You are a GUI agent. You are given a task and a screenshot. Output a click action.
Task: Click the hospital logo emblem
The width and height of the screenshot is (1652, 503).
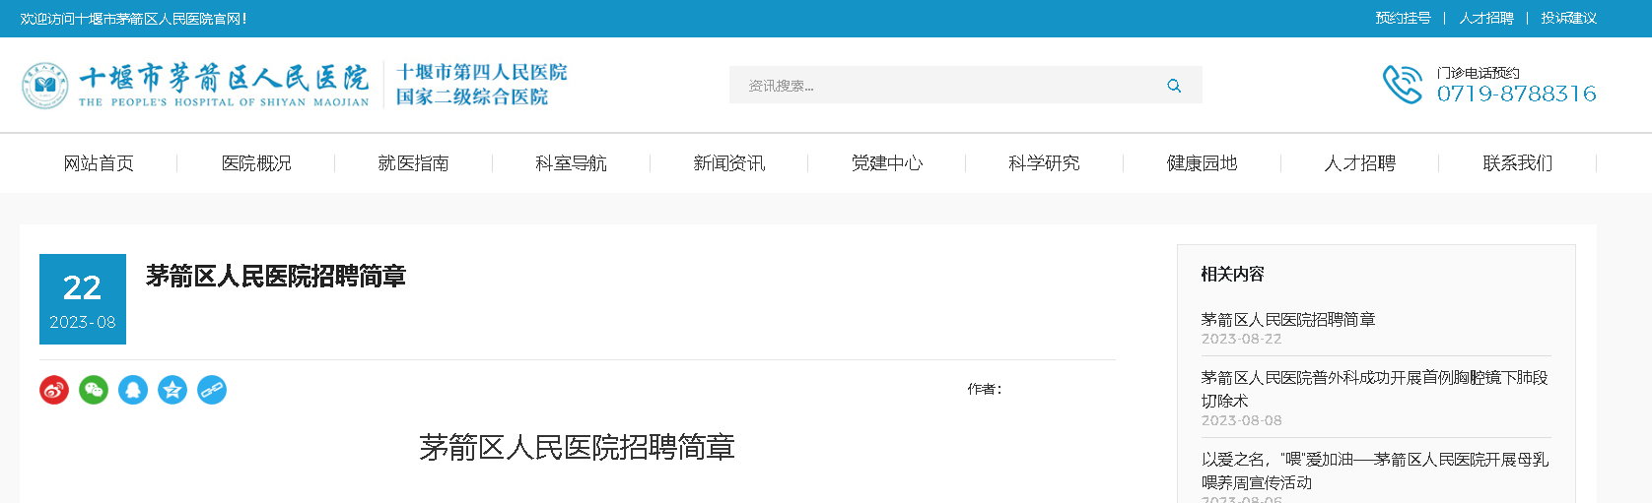click(45, 85)
